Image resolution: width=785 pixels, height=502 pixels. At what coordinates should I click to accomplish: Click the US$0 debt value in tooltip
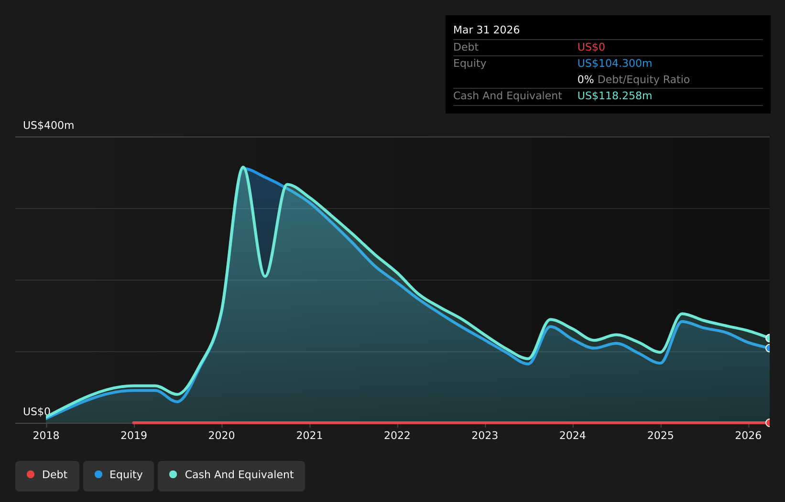(x=591, y=47)
